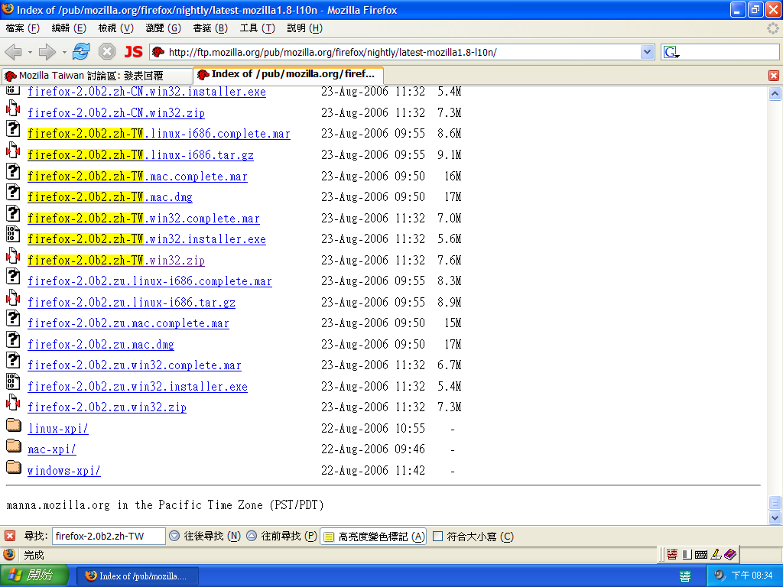The width and height of the screenshot is (783, 587).
Task: Click the find text input field
Action: pos(109,536)
